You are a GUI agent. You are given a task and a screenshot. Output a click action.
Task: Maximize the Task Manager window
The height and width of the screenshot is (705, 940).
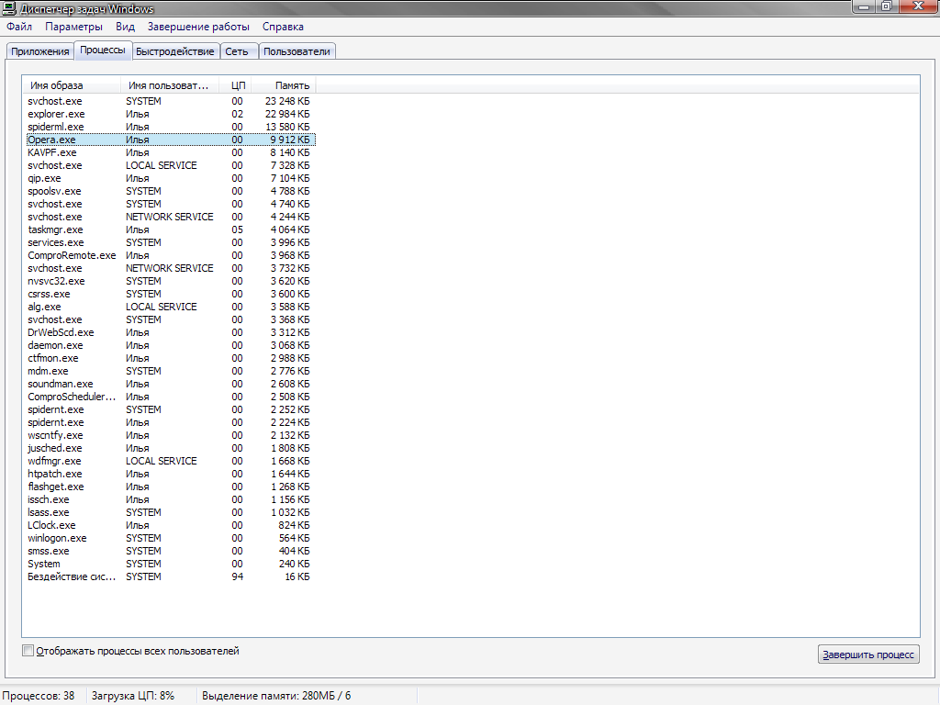(x=887, y=6)
